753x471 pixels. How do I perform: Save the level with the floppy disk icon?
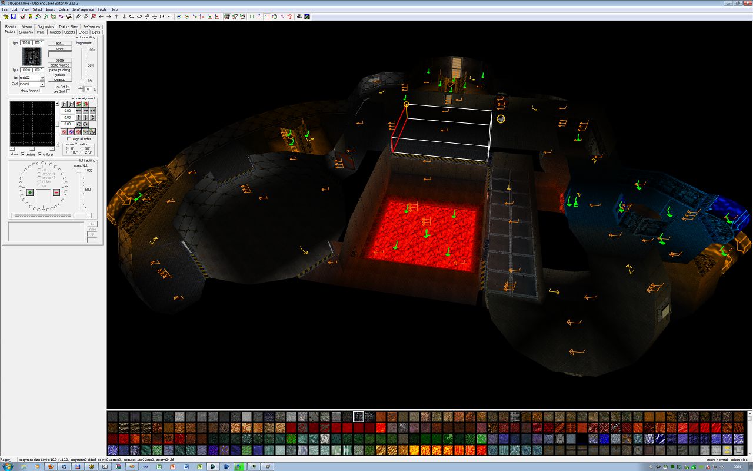point(12,16)
